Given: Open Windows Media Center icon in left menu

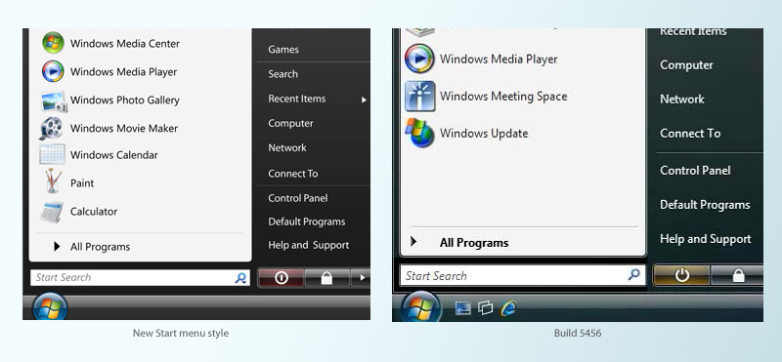Looking at the screenshot, I should tap(53, 43).
